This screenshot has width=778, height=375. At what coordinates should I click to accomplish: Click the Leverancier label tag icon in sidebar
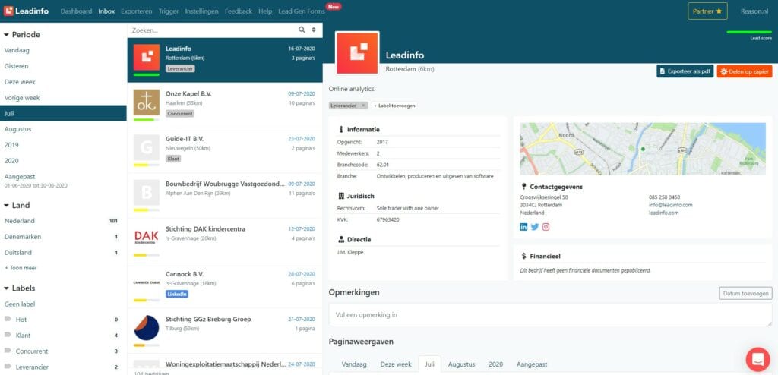tap(8, 367)
